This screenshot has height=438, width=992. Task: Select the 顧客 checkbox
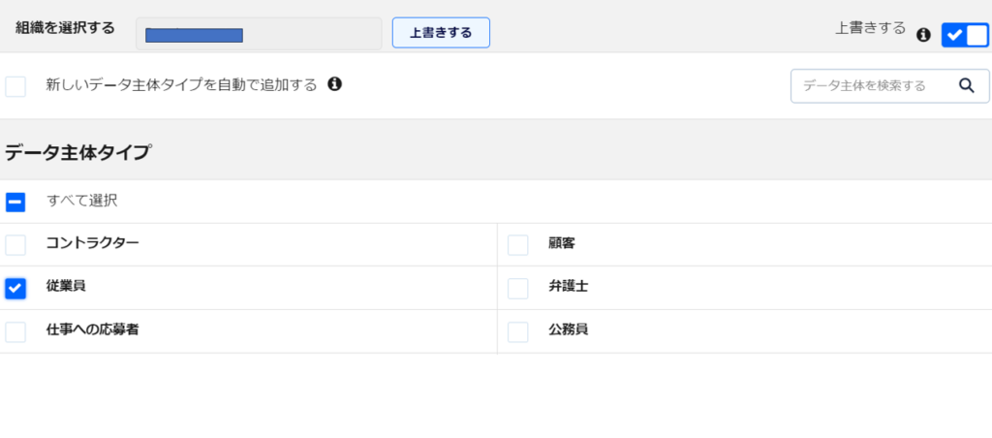pyautogui.click(x=518, y=245)
